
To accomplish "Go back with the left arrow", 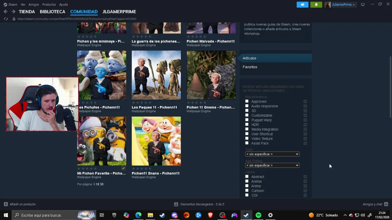I will click(x=6, y=12).
